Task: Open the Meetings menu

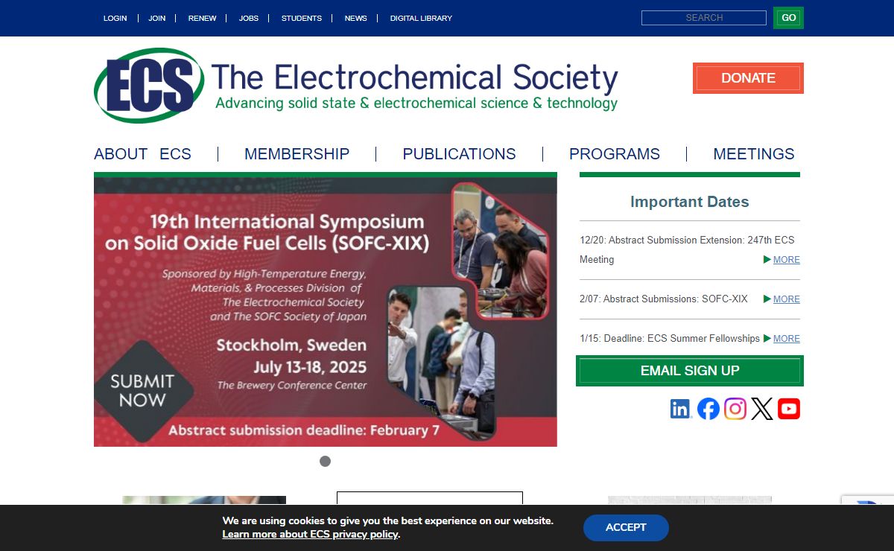Action: 754,154
